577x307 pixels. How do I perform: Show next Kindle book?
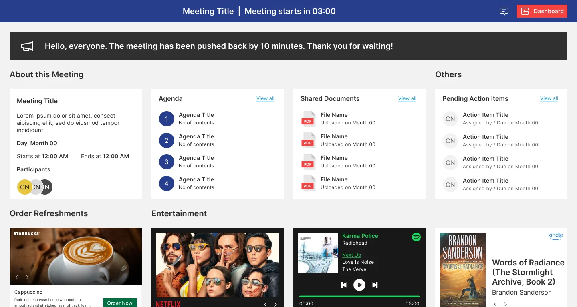(x=506, y=304)
